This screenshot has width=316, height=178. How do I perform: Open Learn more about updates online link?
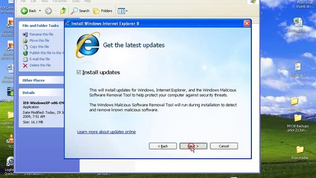coord(106,132)
